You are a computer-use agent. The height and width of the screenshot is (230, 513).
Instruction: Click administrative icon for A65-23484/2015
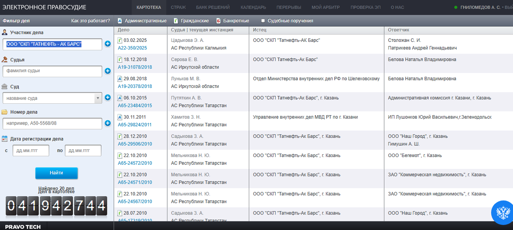pyautogui.click(x=120, y=98)
